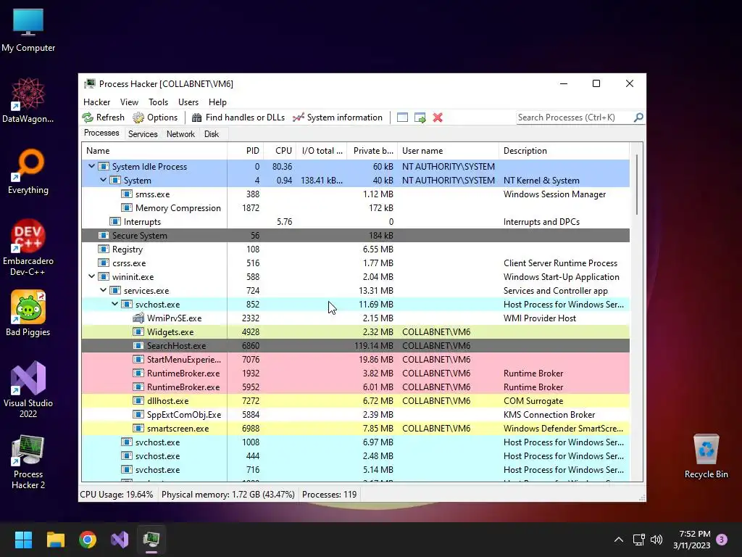Viewport: 742px width, 557px height.
Task: Select RuntimeBroker.exe with PID 5952
Action: click(355, 387)
